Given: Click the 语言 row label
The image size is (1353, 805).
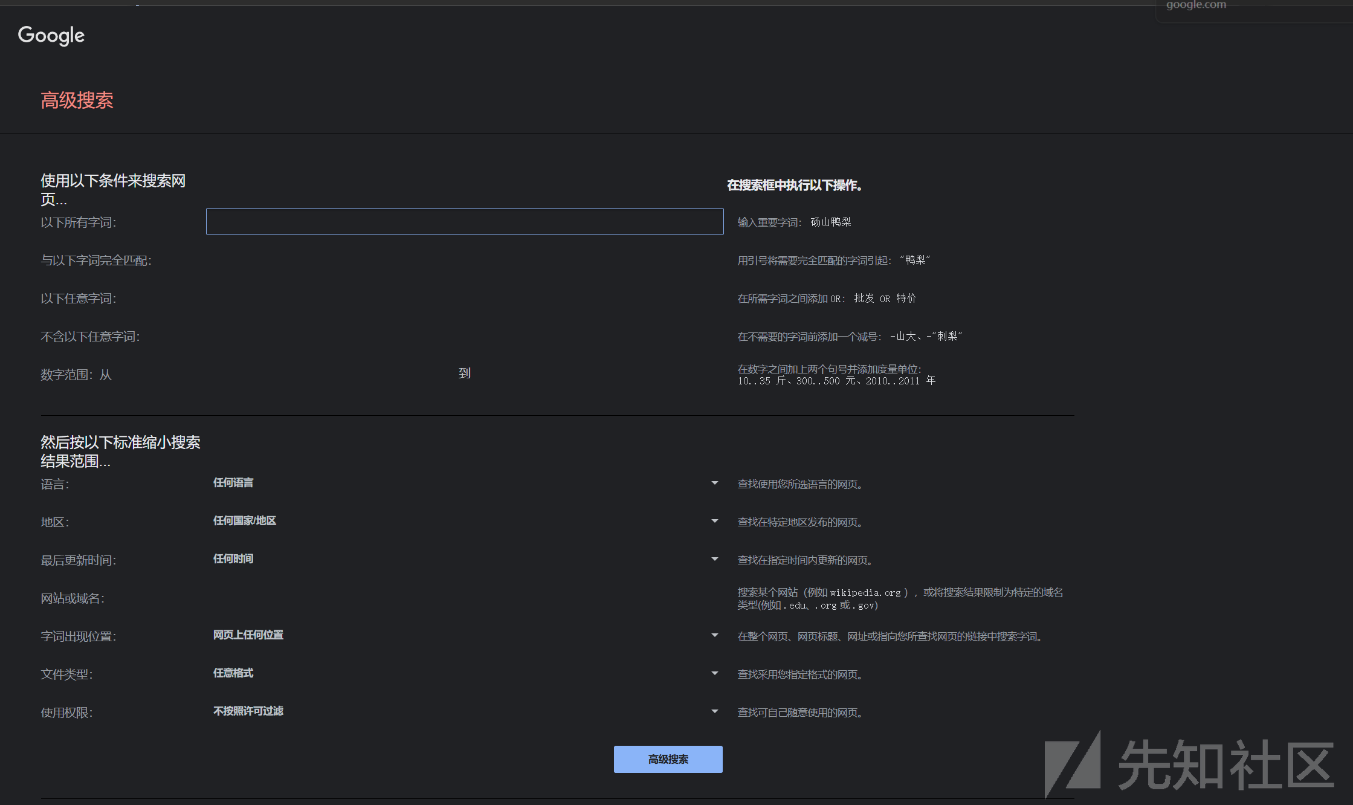Looking at the screenshot, I should [x=55, y=484].
